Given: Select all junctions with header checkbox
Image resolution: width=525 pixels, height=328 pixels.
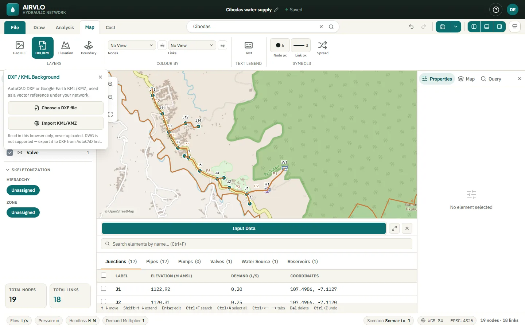Looking at the screenshot, I should point(104,276).
